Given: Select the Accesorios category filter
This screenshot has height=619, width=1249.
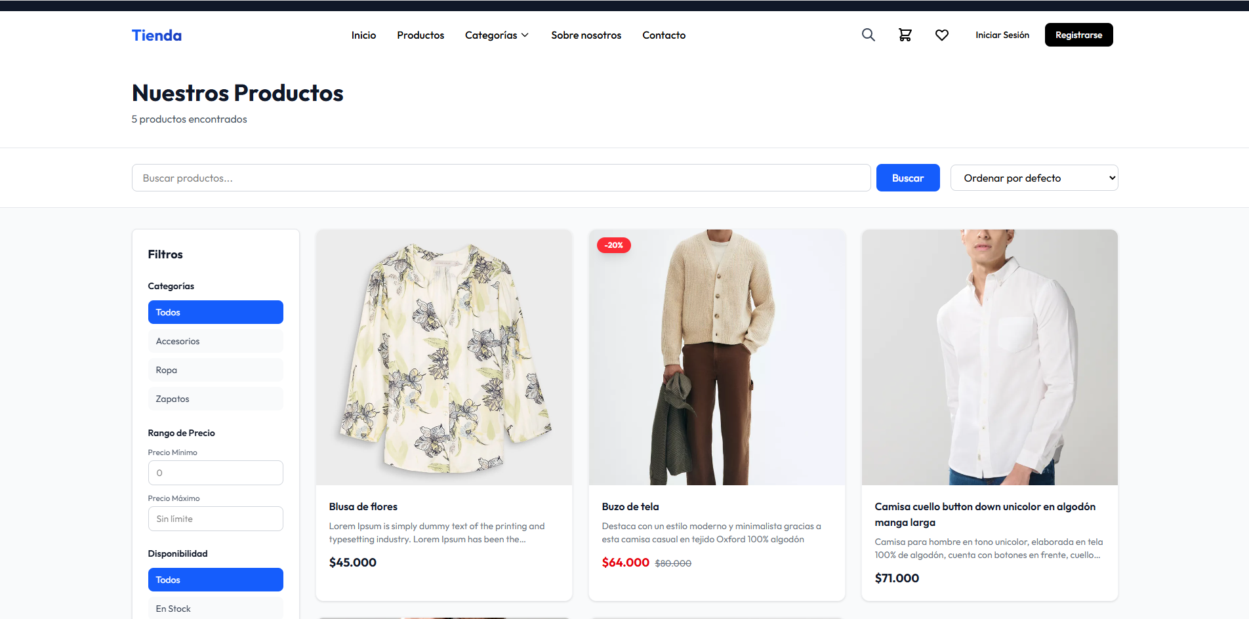Looking at the screenshot, I should click(215, 341).
